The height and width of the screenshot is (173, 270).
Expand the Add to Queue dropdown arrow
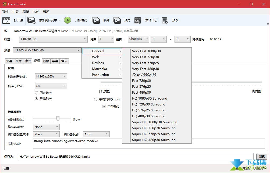pos(60,20)
